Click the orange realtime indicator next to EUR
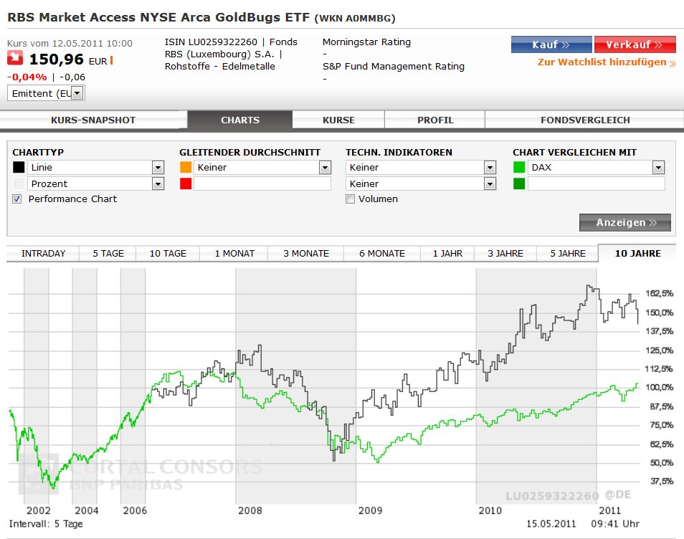 coord(112,60)
